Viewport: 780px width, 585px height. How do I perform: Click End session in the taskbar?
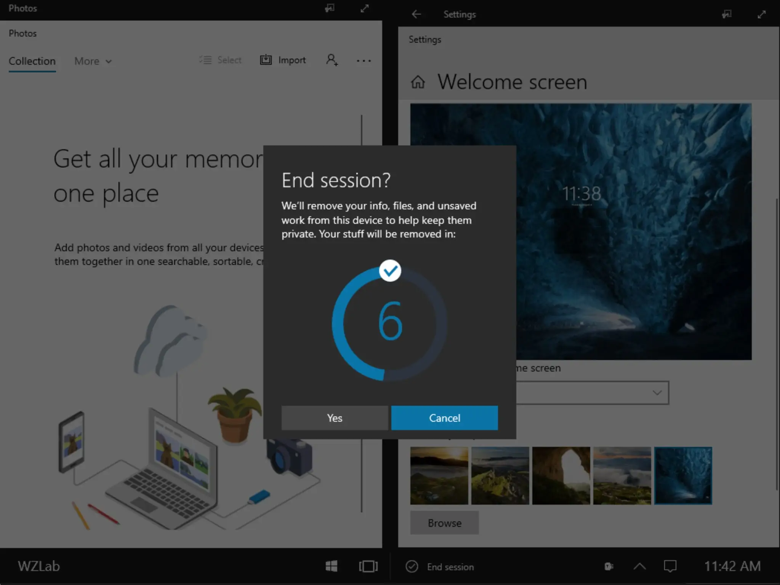(x=450, y=567)
